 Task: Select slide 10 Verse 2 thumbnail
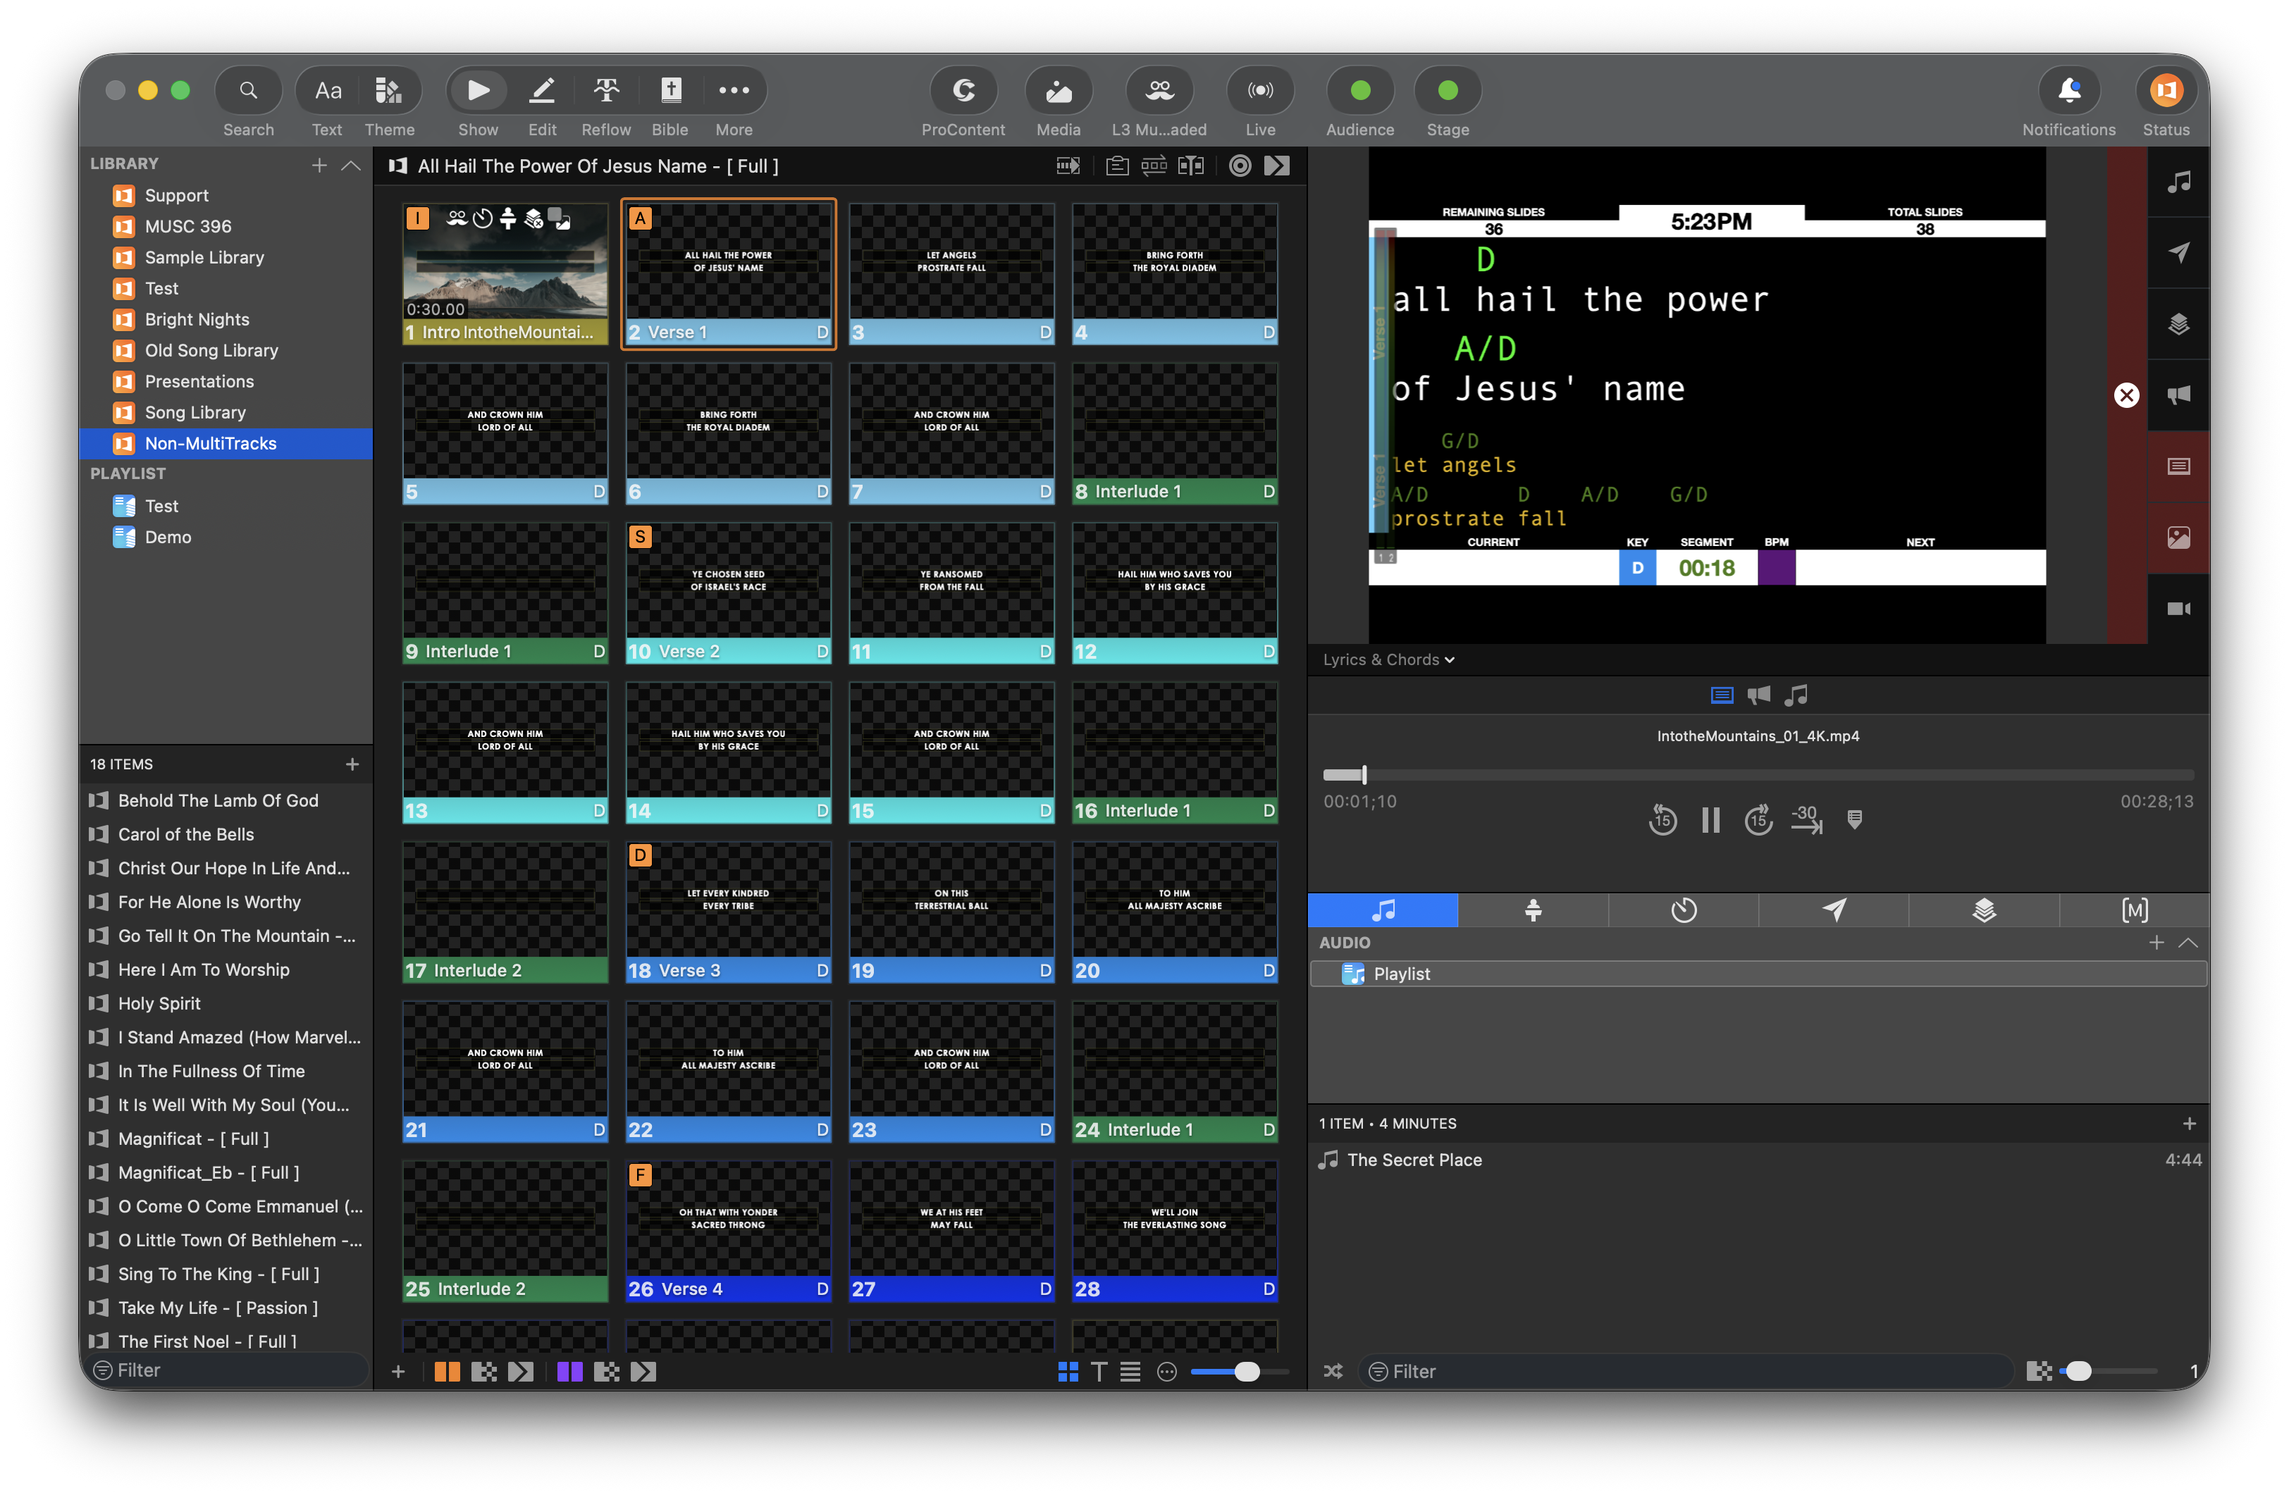pyautogui.click(x=728, y=593)
